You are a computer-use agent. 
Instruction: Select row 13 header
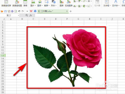coord(2,56)
